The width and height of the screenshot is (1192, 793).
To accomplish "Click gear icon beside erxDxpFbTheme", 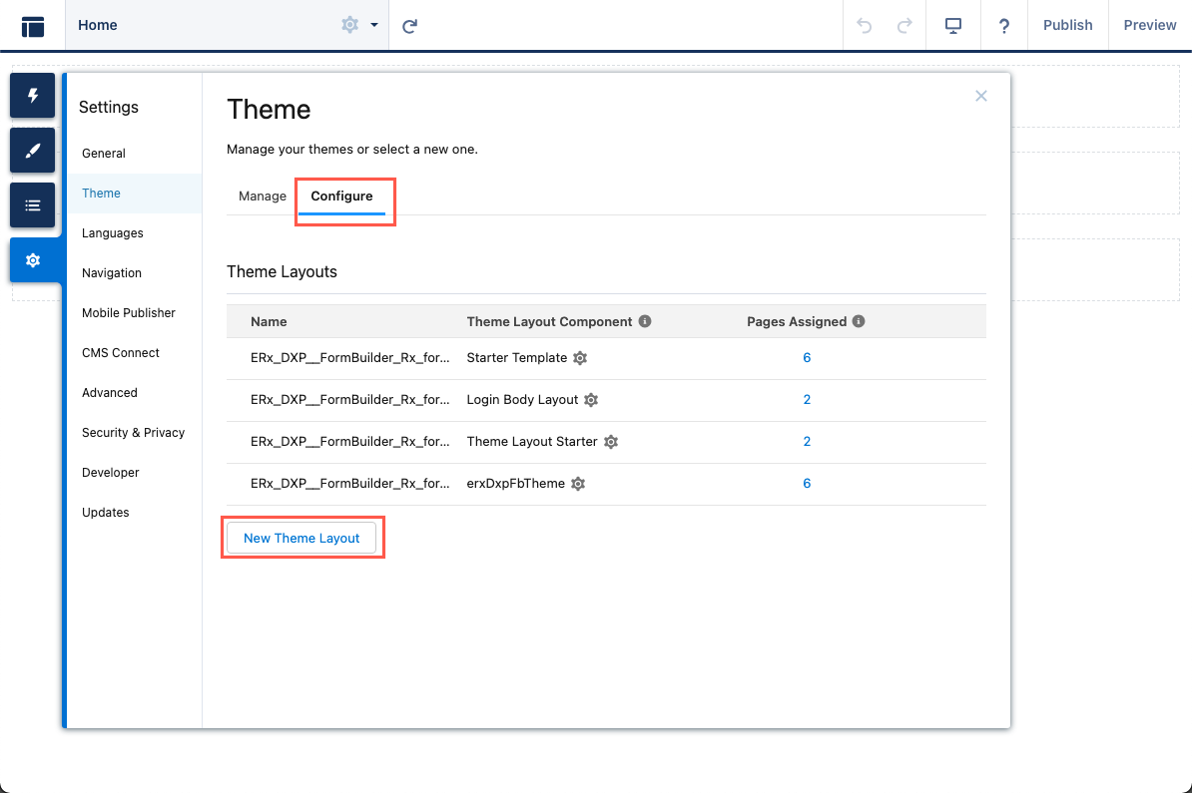I will [x=578, y=484].
